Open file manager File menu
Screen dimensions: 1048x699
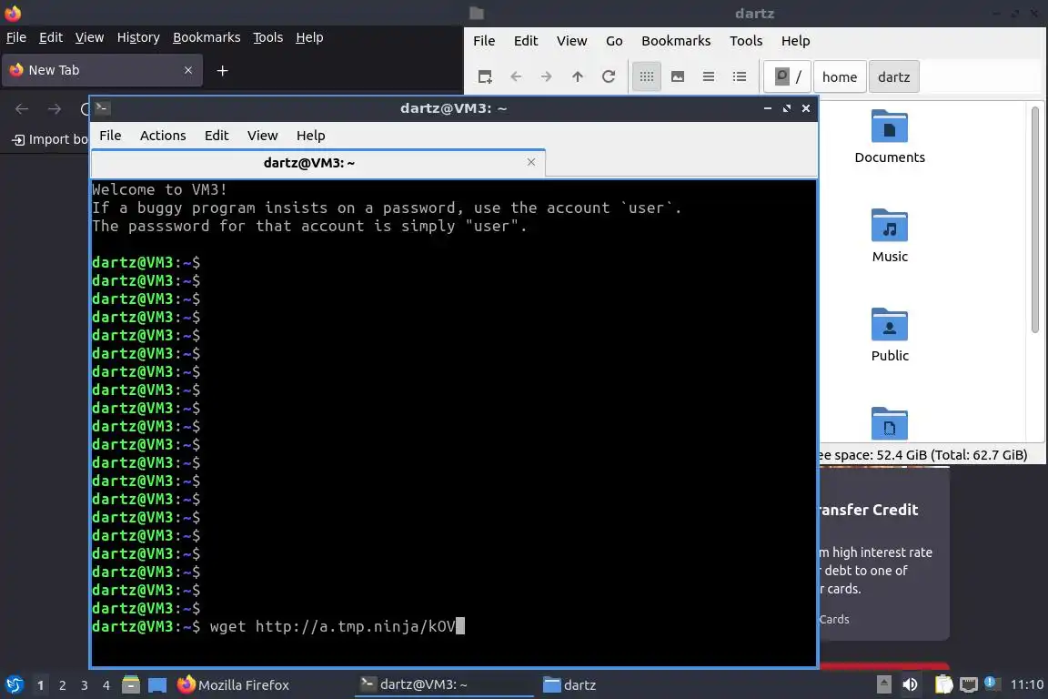[484, 41]
